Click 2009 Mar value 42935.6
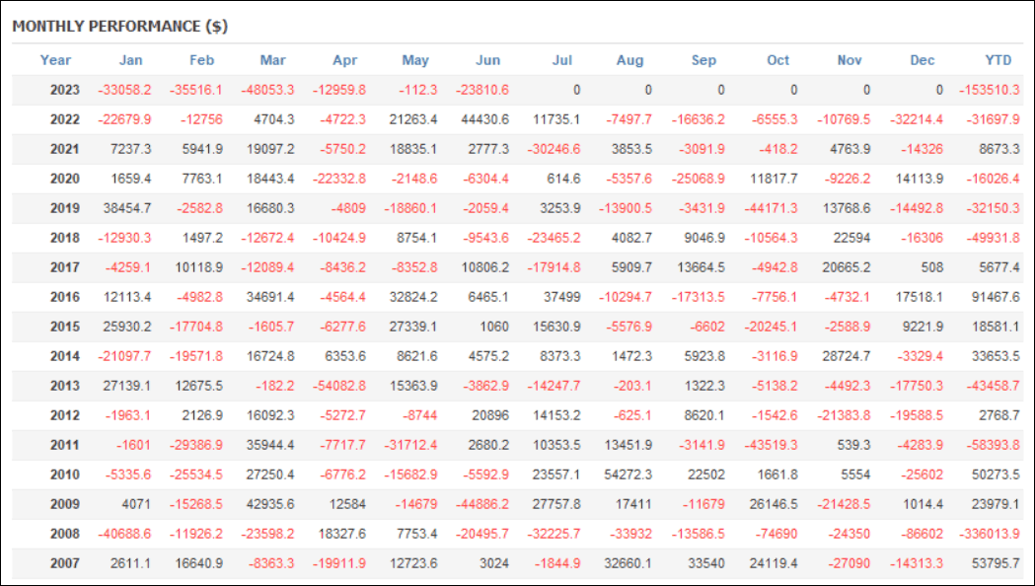The height and width of the screenshot is (586, 1035). click(x=270, y=504)
